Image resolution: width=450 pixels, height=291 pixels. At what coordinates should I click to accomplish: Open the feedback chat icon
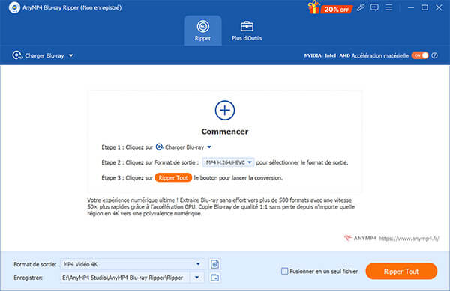[x=374, y=7]
